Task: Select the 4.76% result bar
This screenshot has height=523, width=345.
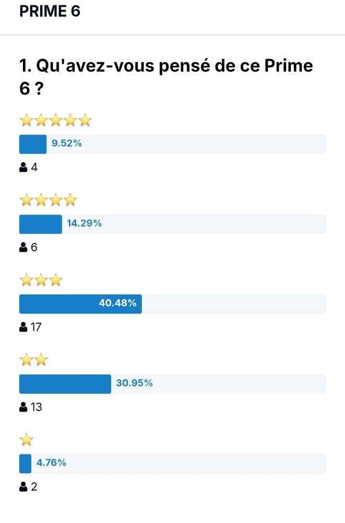Action: tap(172, 463)
